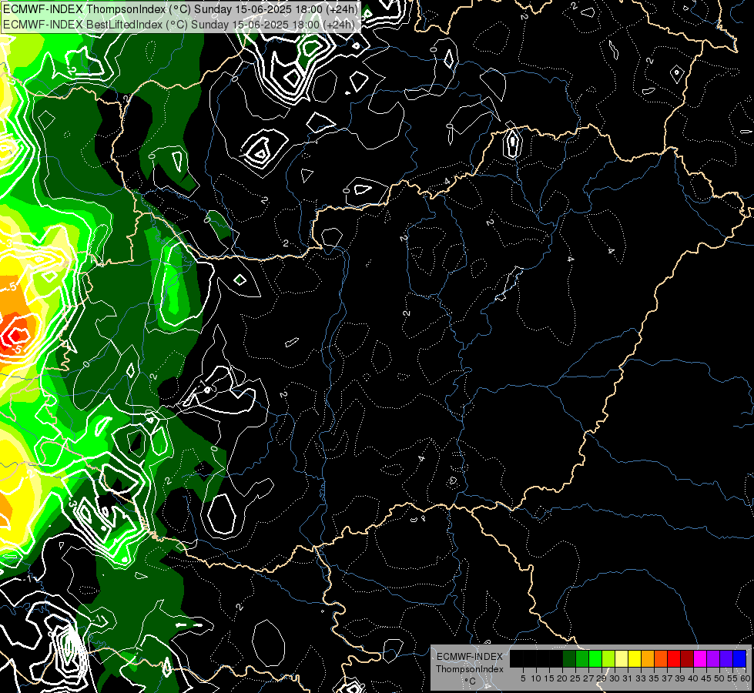Click the '°C' unit label in legend
This screenshot has height=693, width=754.
point(471,681)
